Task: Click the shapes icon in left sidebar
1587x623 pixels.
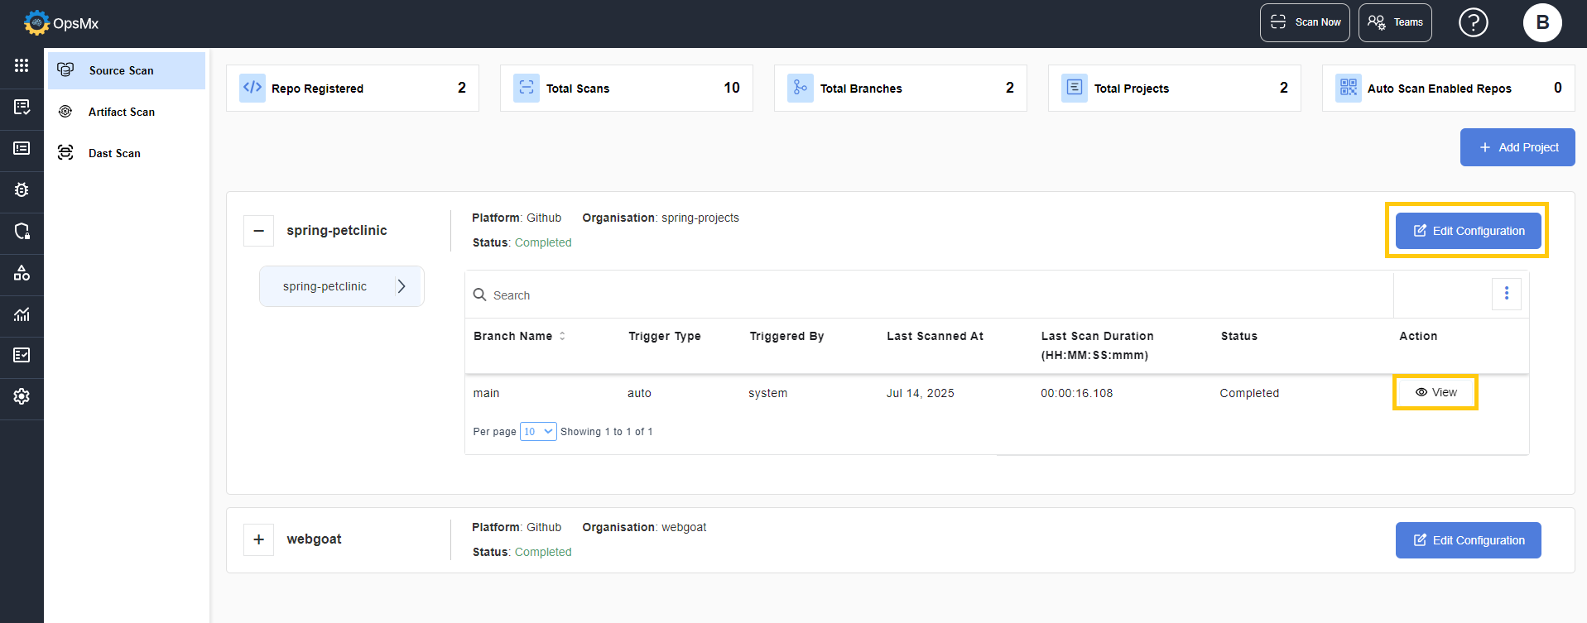Action: click(22, 272)
